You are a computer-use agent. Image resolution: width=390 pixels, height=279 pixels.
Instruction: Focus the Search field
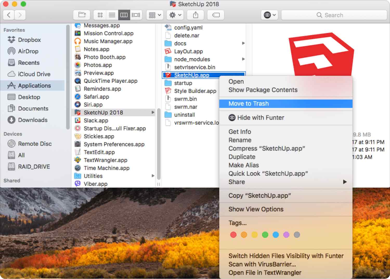click(334, 15)
